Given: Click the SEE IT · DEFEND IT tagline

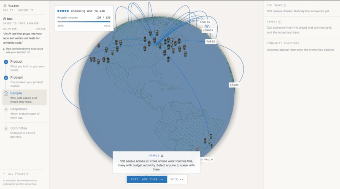Looking at the screenshot, I should coord(19,11).
